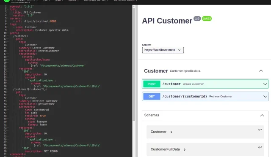Click the API Customer title heading
Viewport: 271px width, 157px height.
(x=167, y=21)
